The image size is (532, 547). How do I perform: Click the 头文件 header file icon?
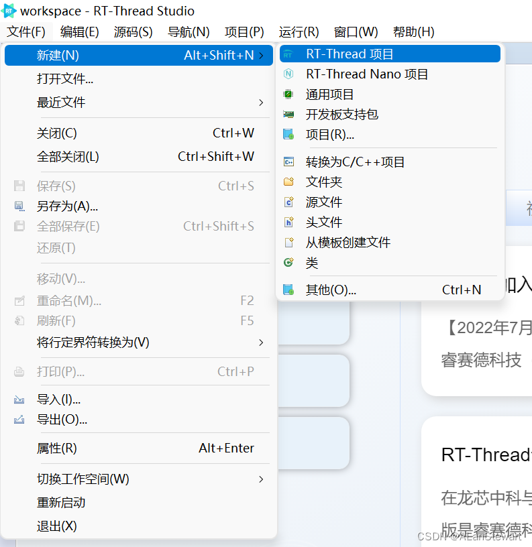pos(289,223)
